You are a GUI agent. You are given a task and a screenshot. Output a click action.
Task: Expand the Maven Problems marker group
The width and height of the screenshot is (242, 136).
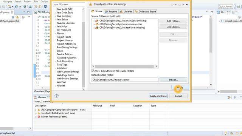coord(36,117)
